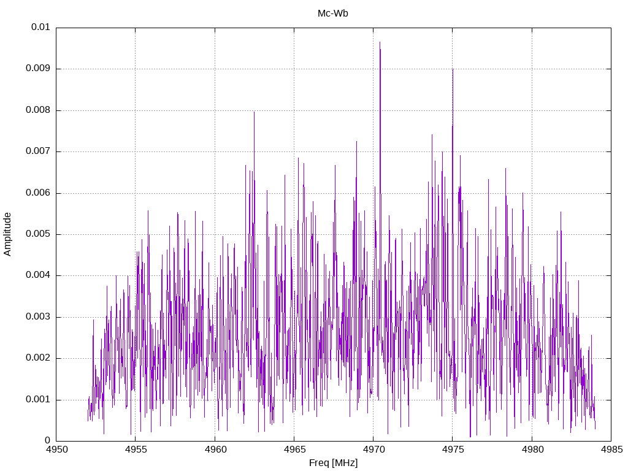This screenshot has height=471, width=628.
Task: Click the 0.001 y-axis tick label
Action: pos(38,399)
